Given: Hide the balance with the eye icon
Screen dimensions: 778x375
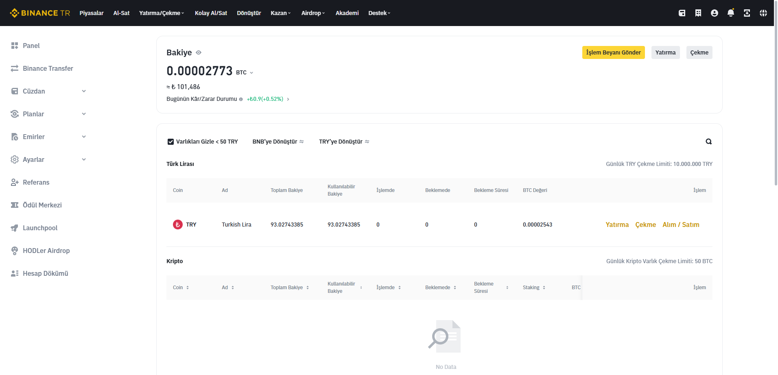Looking at the screenshot, I should 199,52.
